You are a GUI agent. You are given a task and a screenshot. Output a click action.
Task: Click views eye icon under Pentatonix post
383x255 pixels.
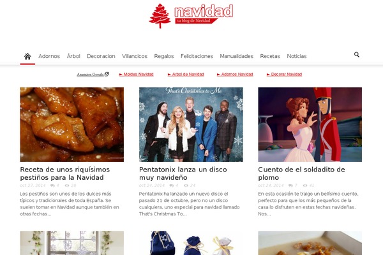(x=186, y=186)
